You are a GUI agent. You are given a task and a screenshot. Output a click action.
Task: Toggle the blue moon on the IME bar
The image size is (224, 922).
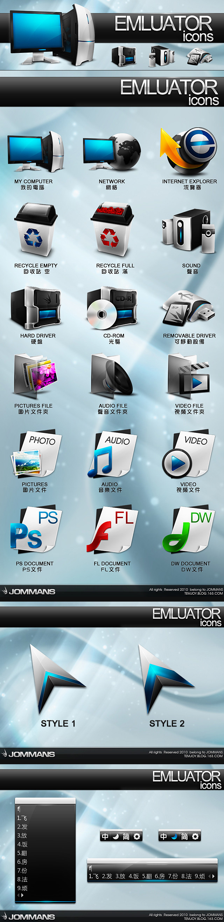click(174, 836)
